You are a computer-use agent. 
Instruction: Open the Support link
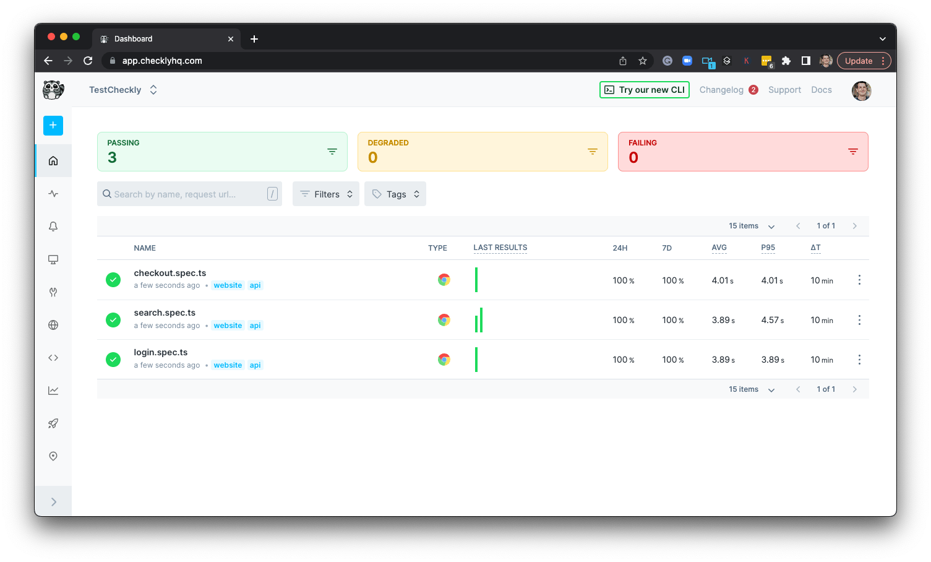pos(784,90)
